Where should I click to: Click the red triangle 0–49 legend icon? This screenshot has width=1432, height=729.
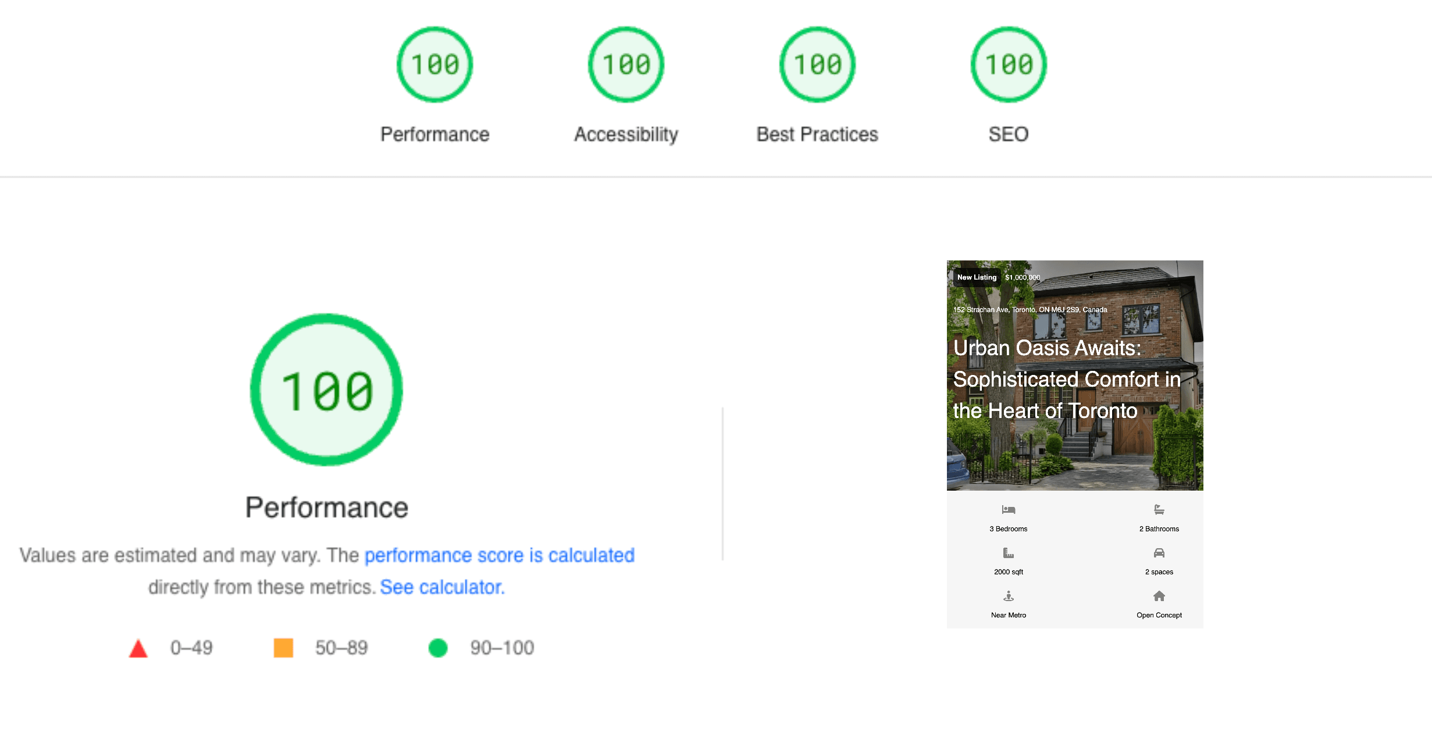pyautogui.click(x=138, y=647)
